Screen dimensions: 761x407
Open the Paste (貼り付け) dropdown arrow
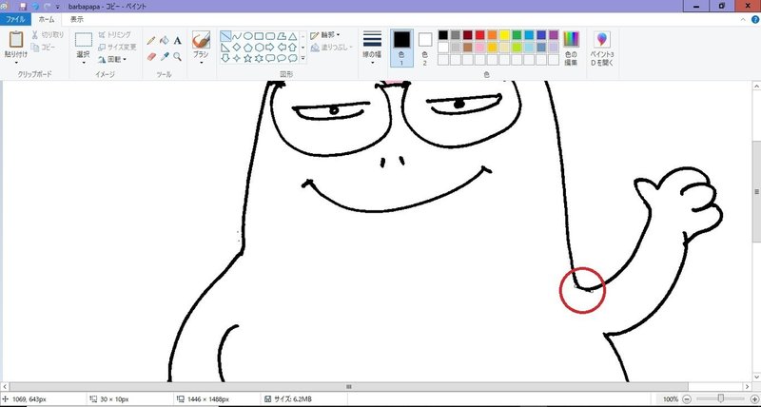(16, 63)
